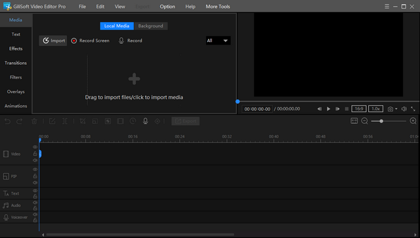Click the Import button
The image size is (420, 238).
coord(53,41)
